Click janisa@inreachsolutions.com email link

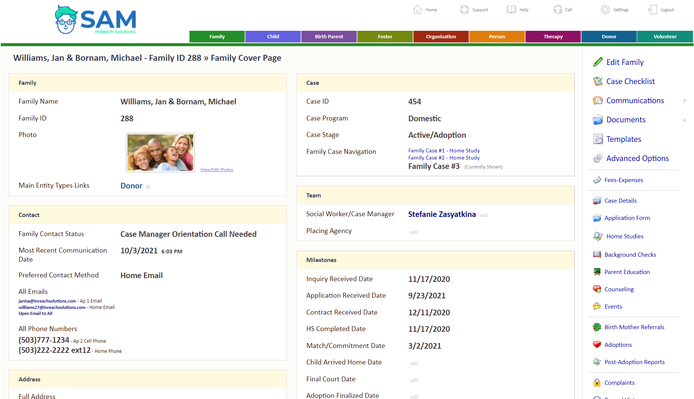[x=47, y=301]
